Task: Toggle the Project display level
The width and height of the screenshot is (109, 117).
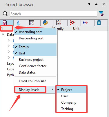Action: click(72, 90)
